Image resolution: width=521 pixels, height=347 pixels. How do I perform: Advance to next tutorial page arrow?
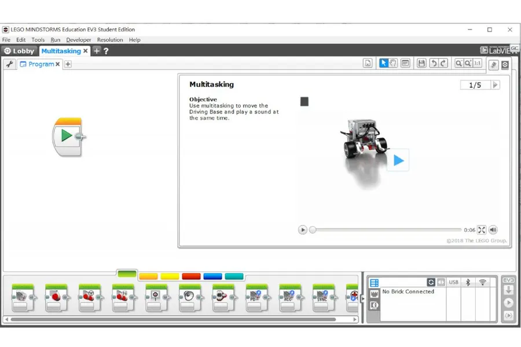(495, 85)
